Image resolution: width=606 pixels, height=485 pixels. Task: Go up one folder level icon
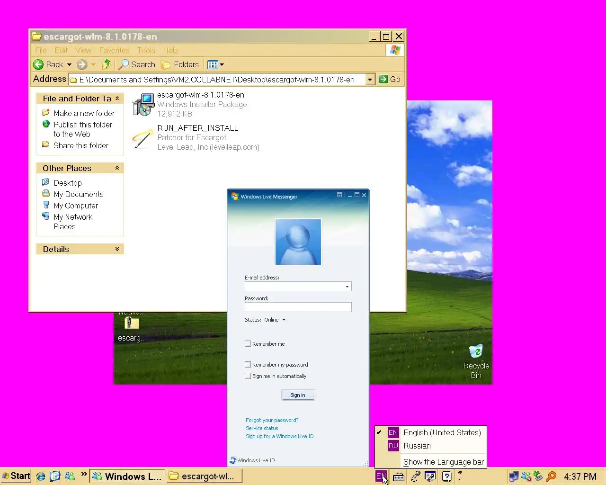pyautogui.click(x=107, y=64)
